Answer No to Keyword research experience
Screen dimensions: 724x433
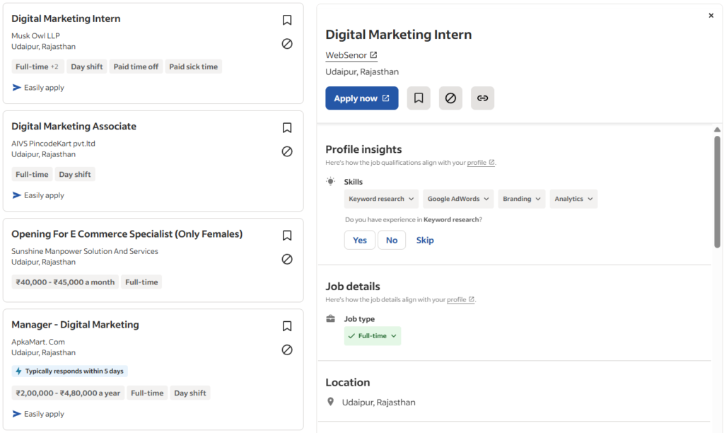(392, 241)
